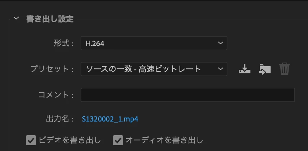Click the import preset folder icon
The image size is (308, 151).
click(265, 69)
